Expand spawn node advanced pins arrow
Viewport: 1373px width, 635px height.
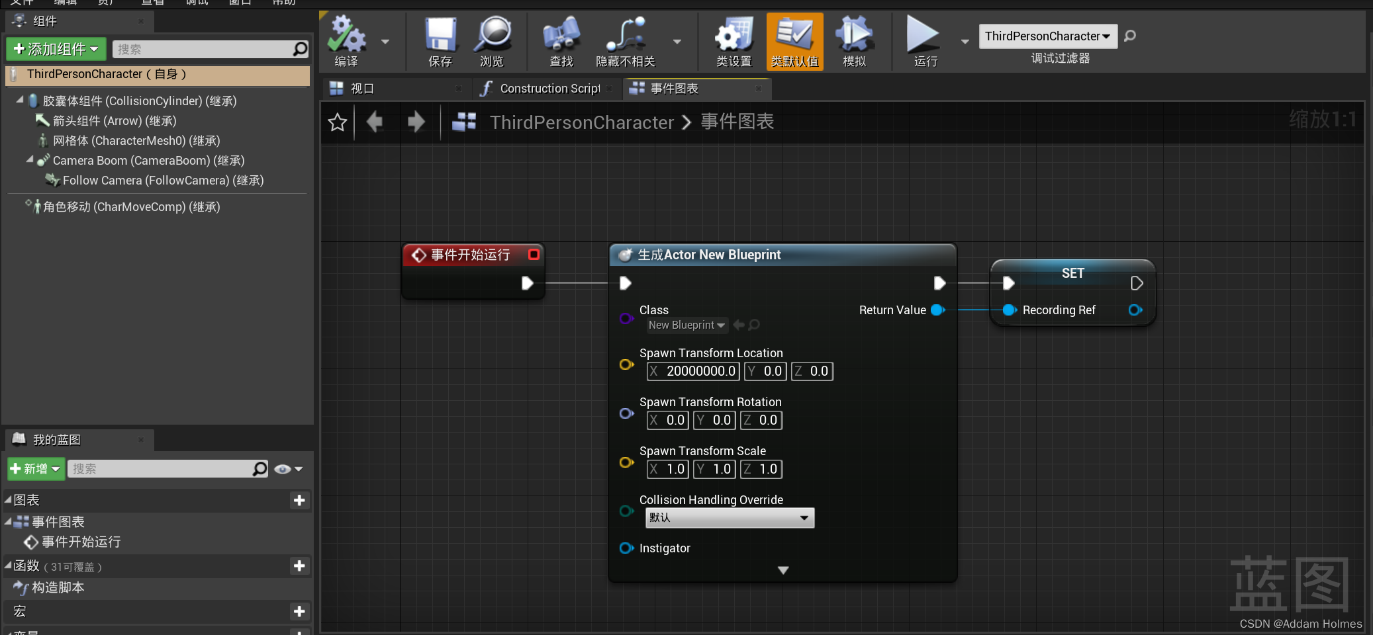pos(783,570)
